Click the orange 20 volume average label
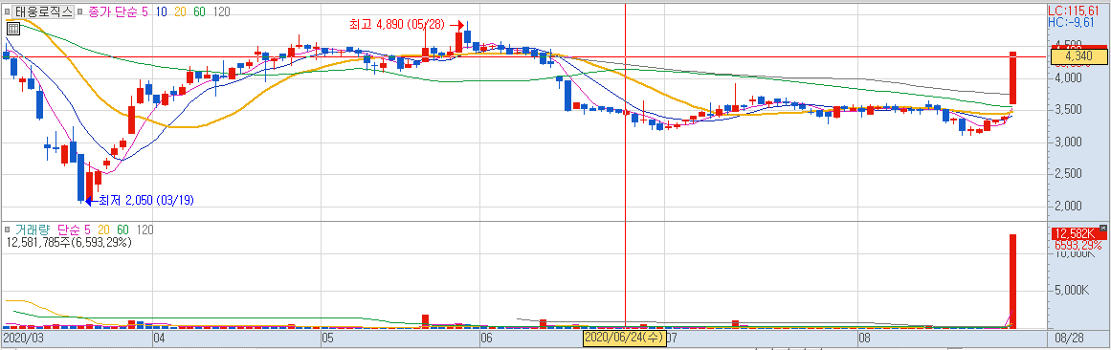 (x=103, y=230)
